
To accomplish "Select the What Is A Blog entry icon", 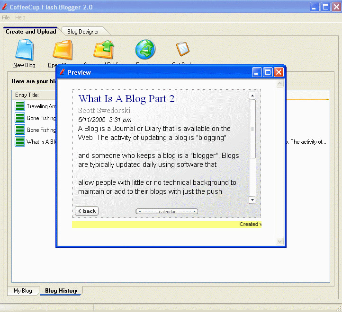I will 20,141.
